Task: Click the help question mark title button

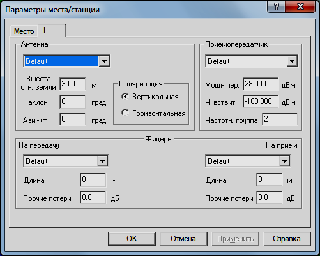Action: coord(276,6)
